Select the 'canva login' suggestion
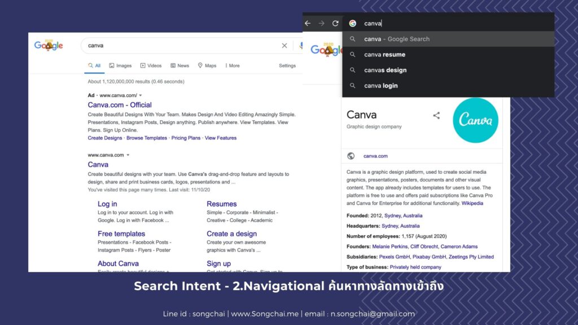The image size is (578, 325). [448, 86]
